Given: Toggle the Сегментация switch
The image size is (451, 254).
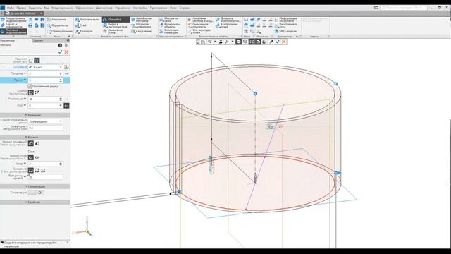Looking at the screenshot, I should (x=37, y=193).
